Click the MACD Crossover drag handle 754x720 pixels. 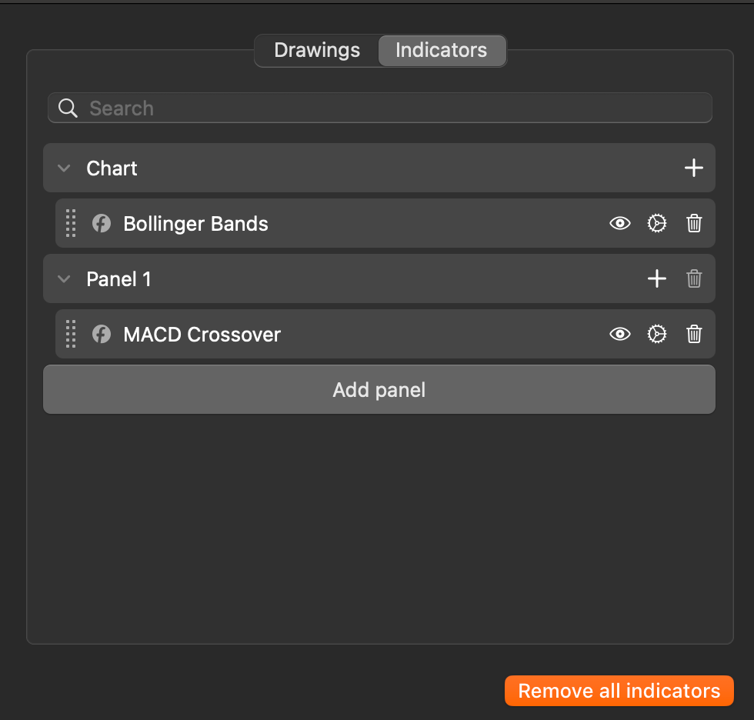(x=71, y=334)
